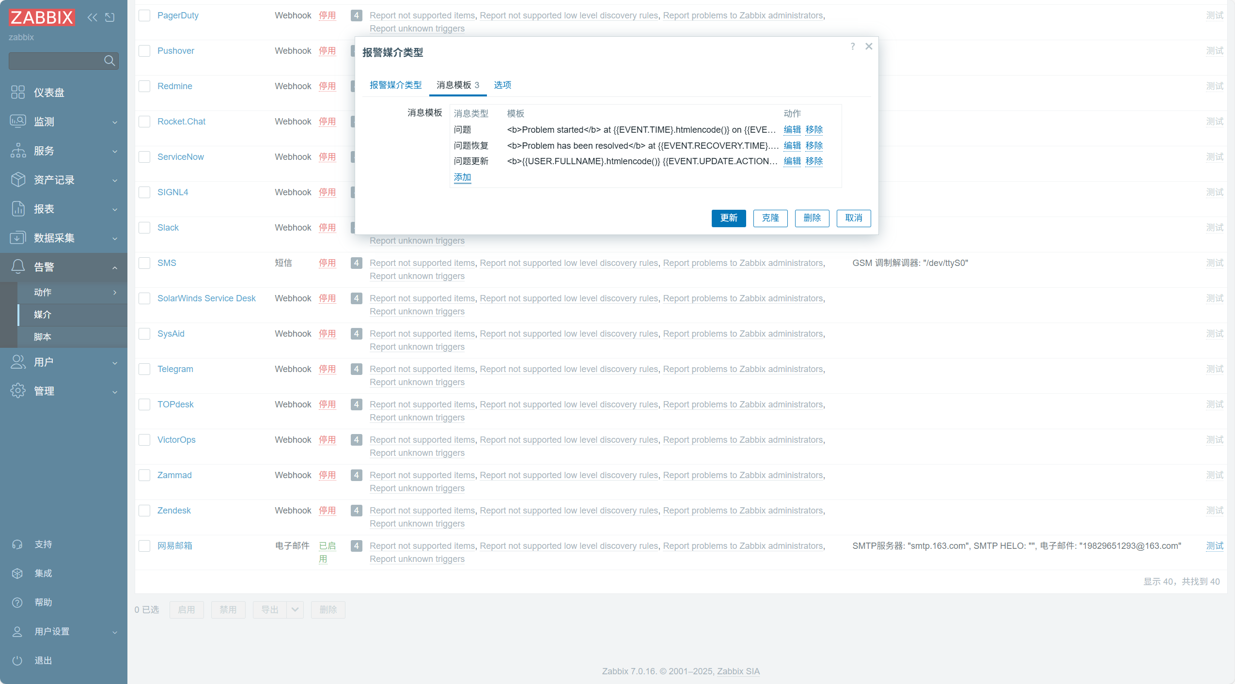The width and height of the screenshot is (1235, 684).
Task: Click action count badge in Telegram row
Action: [x=356, y=369]
